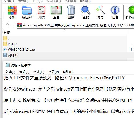Click the green virus scan icon

coord(131,10)
